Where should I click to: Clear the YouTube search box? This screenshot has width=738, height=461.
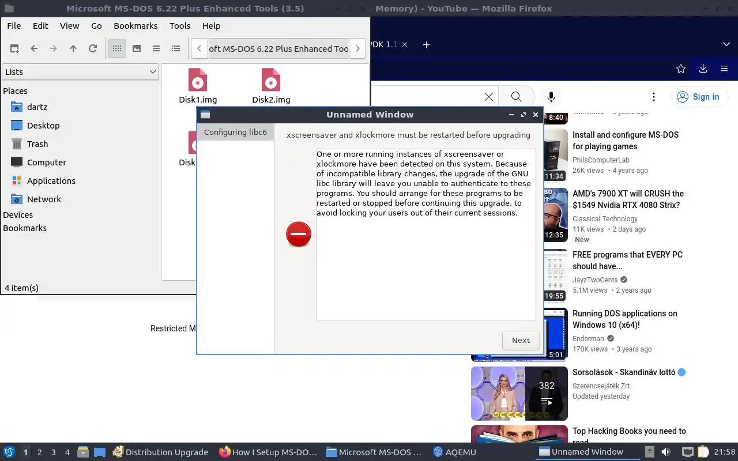tap(489, 97)
